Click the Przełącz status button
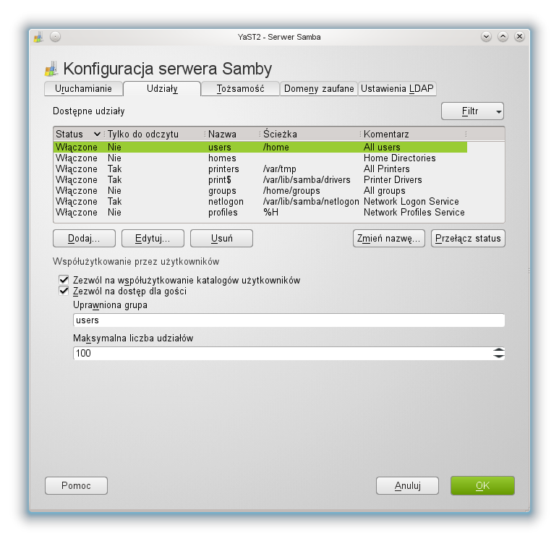Image resolution: width=559 pixels, height=541 pixels. point(468,239)
